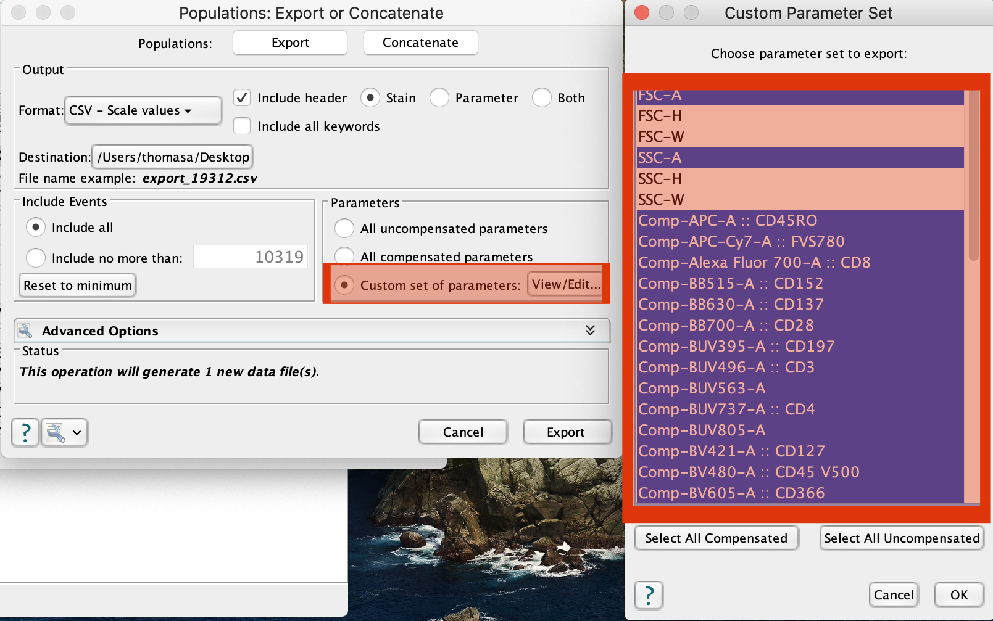Click help icon in Custom Parameter Set
993x621 pixels.
tap(649, 595)
